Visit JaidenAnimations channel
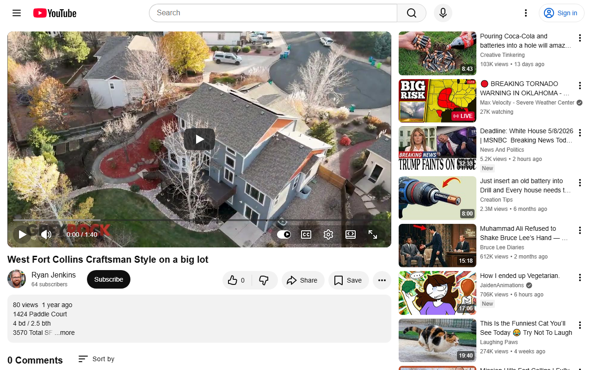Image resolution: width=592 pixels, height=370 pixels. coord(502,285)
